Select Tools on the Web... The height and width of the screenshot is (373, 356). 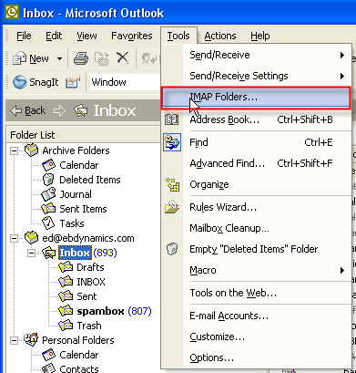pyautogui.click(x=257, y=293)
